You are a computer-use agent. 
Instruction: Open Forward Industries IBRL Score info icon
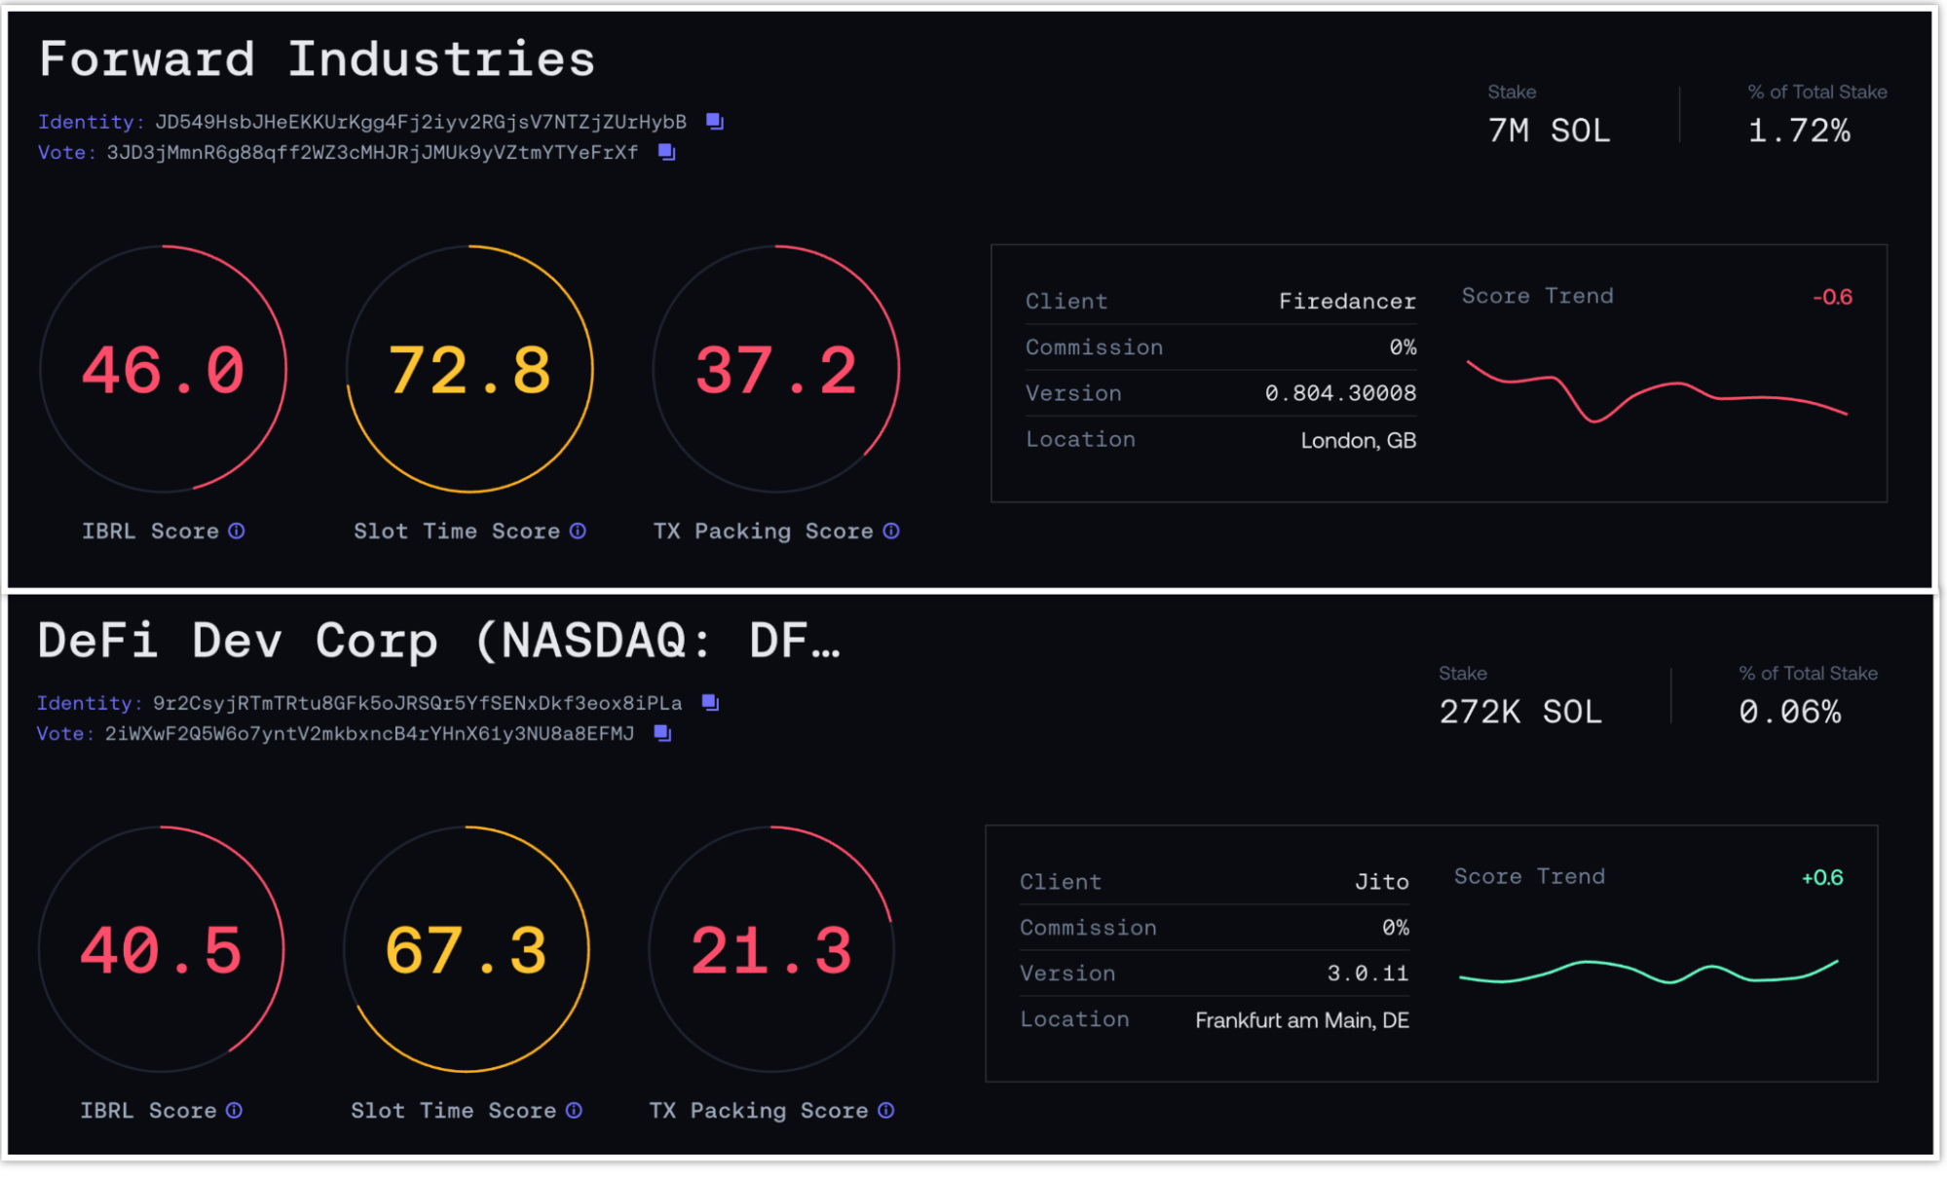(x=237, y=531)
